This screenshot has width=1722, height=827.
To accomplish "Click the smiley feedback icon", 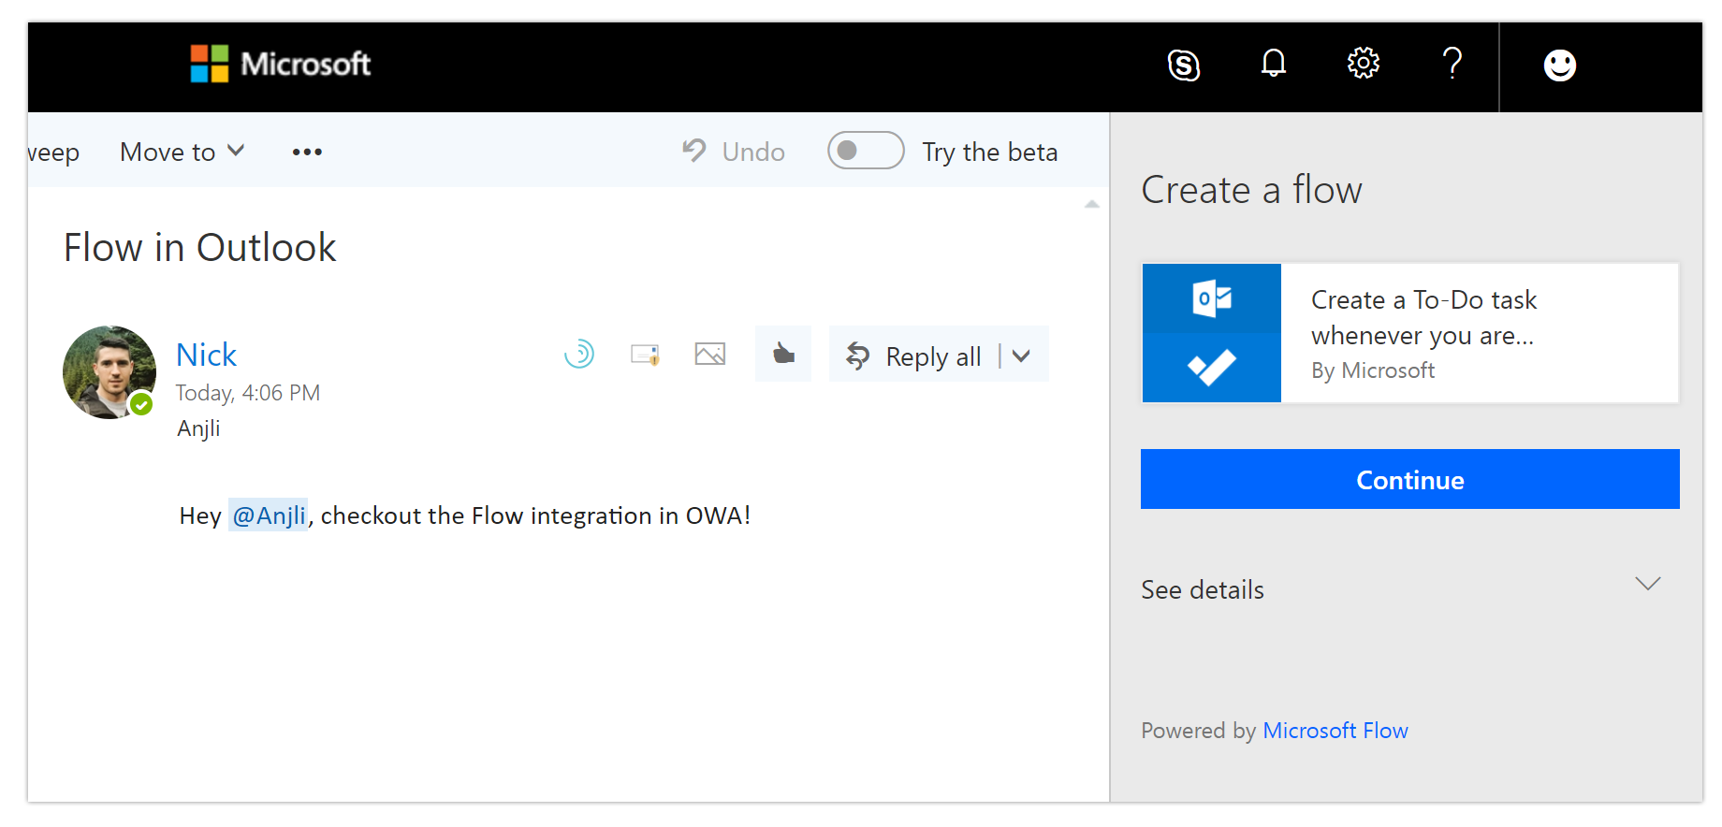I will point(1559,65).
